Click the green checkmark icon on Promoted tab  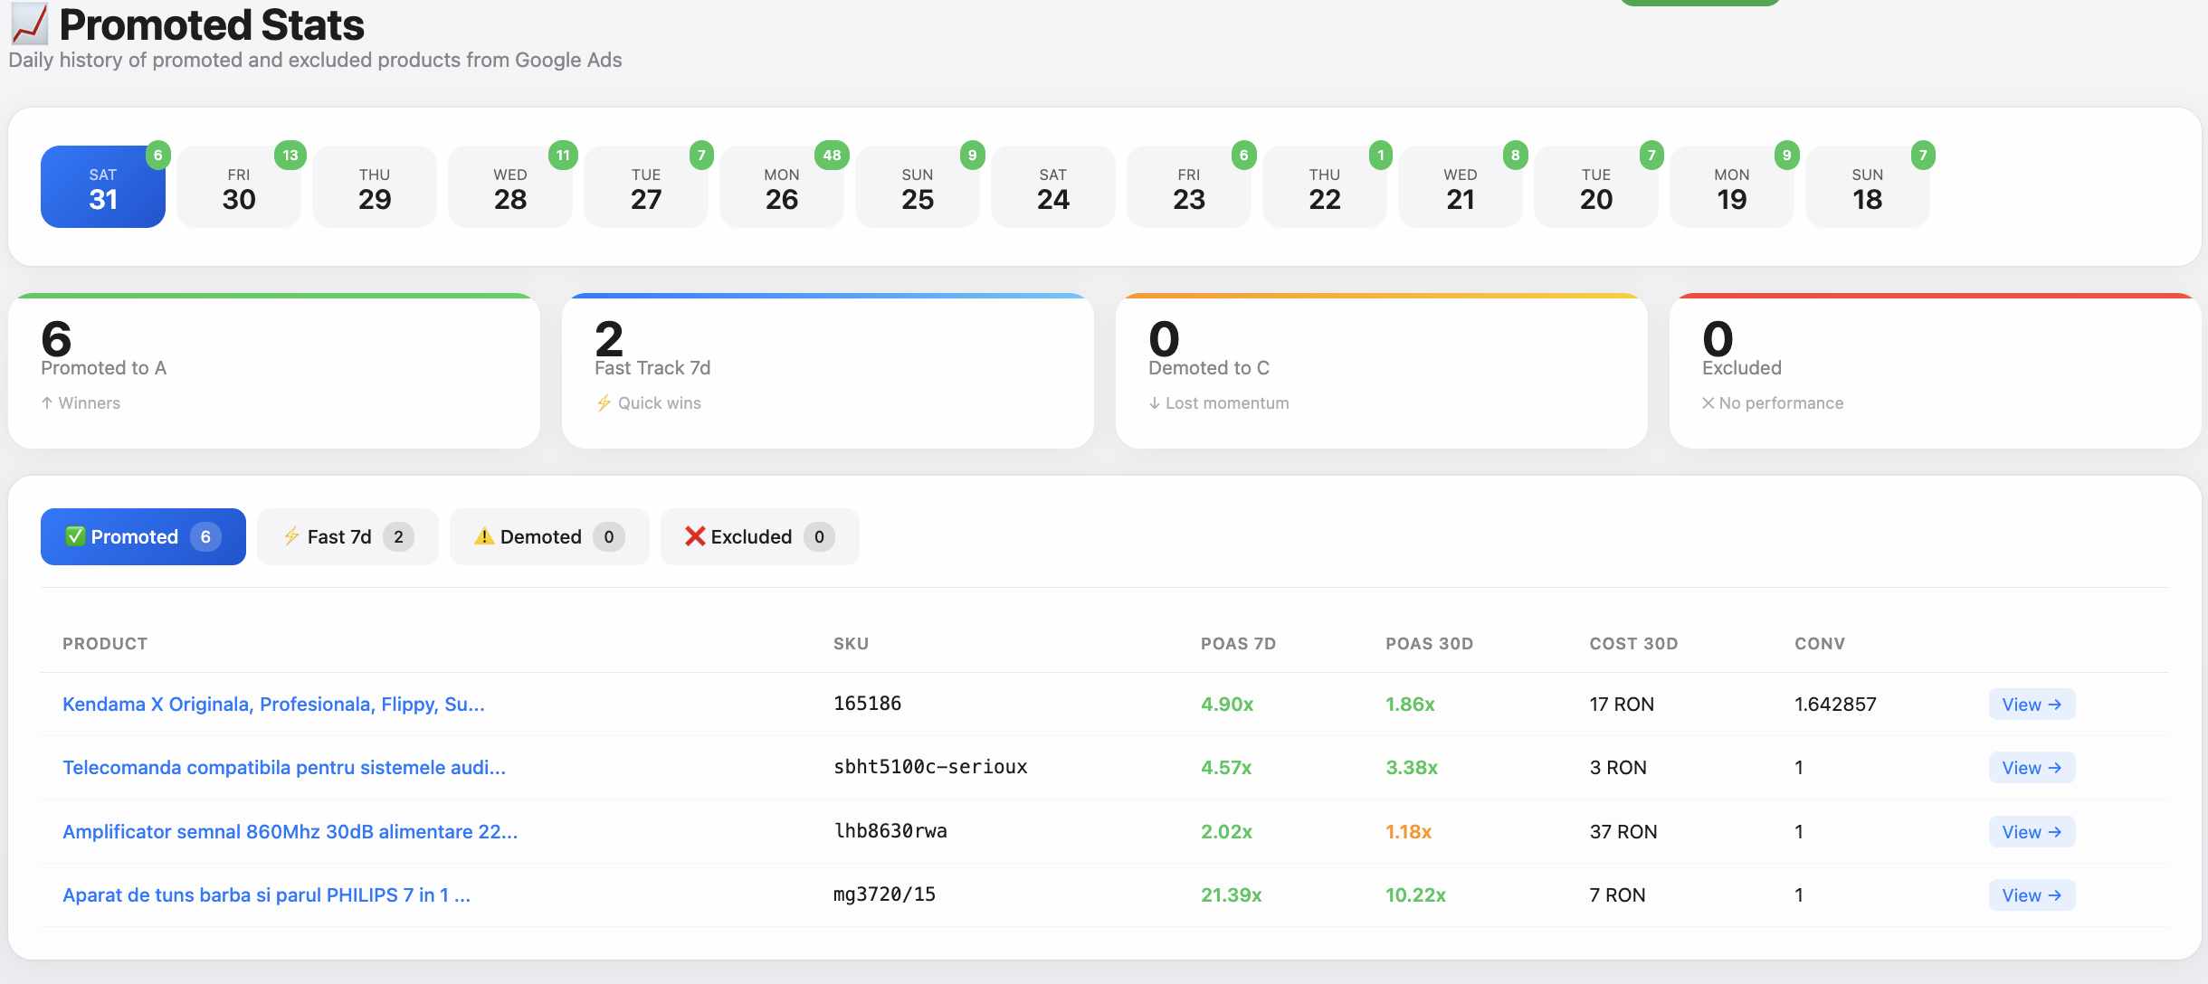tap(76, 536)
